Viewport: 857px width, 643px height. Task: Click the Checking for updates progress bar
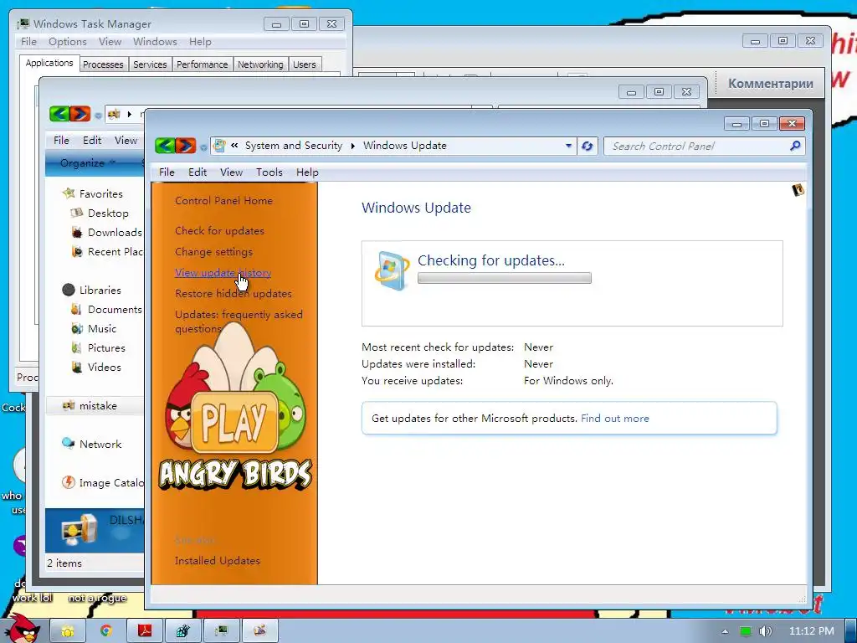(505, 278)
